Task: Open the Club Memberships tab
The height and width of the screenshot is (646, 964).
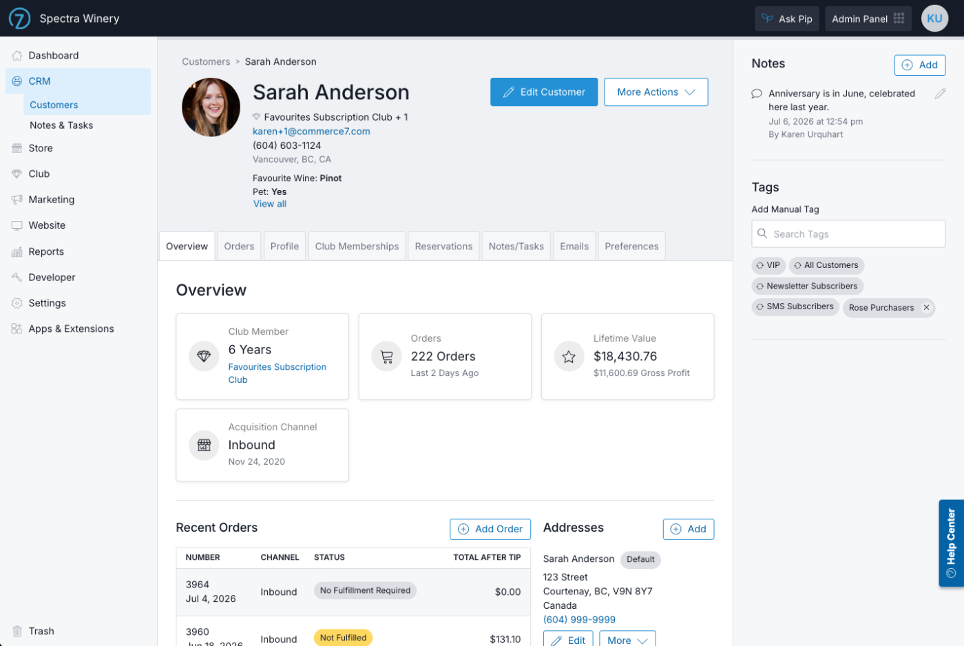Action: click(357, 247)
